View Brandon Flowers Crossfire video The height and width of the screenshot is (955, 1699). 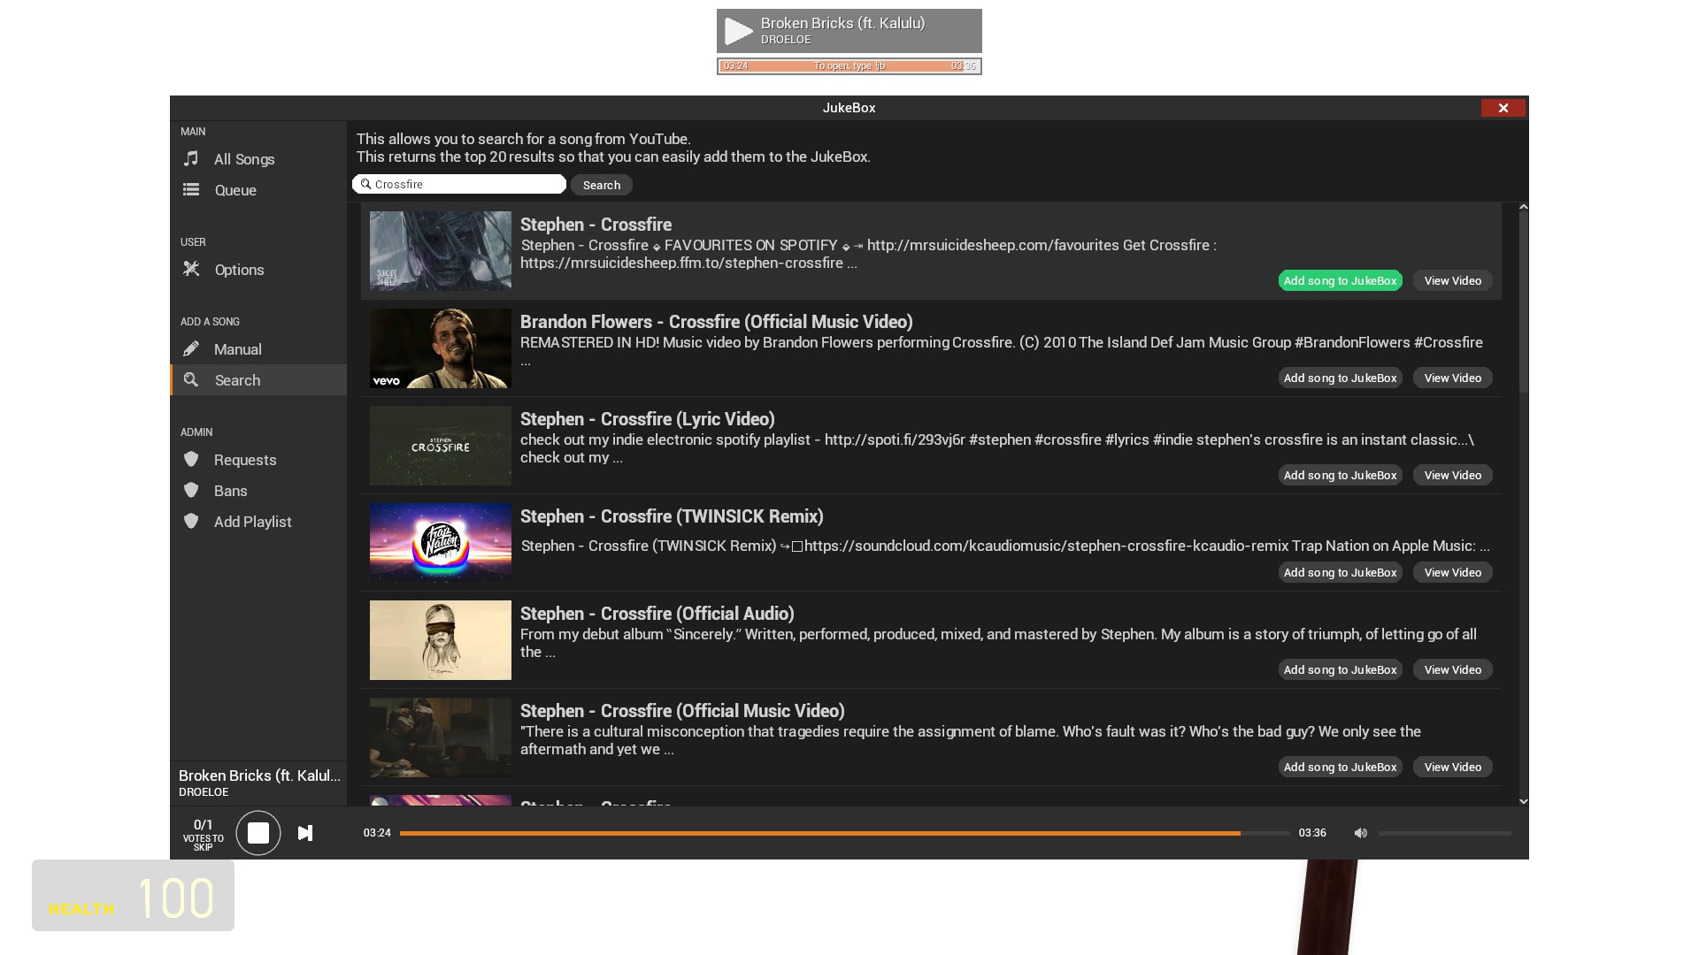(1452, 378)
